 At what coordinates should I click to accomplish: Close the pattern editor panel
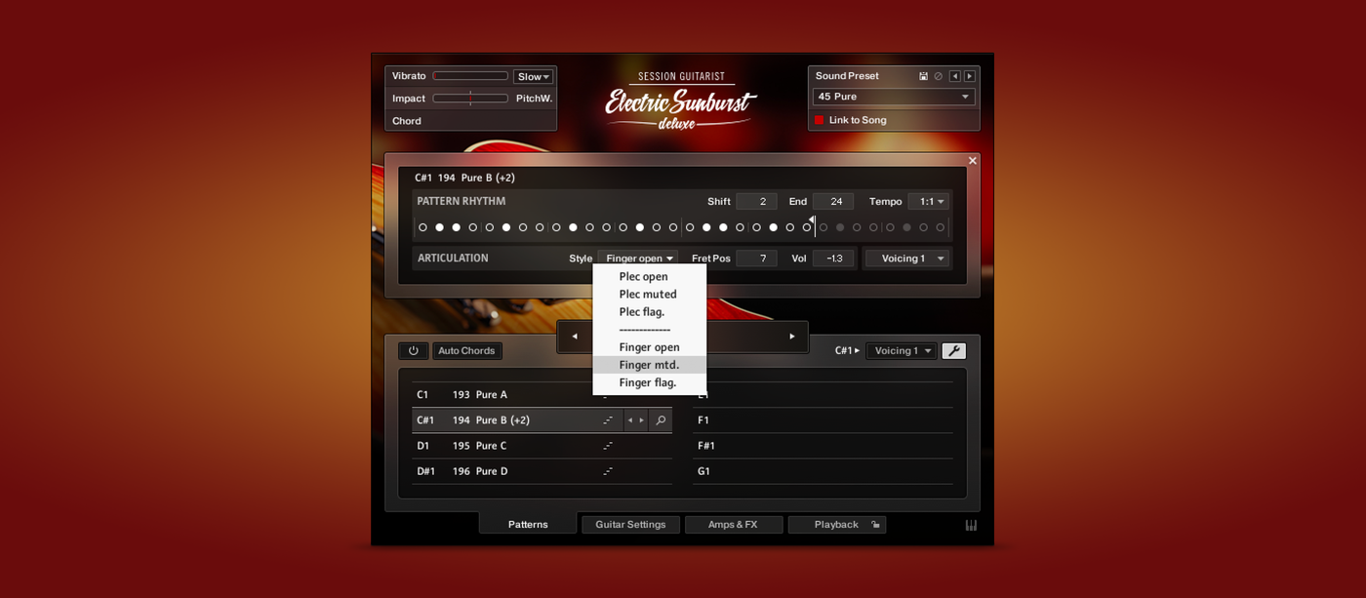tap(972, 161)
